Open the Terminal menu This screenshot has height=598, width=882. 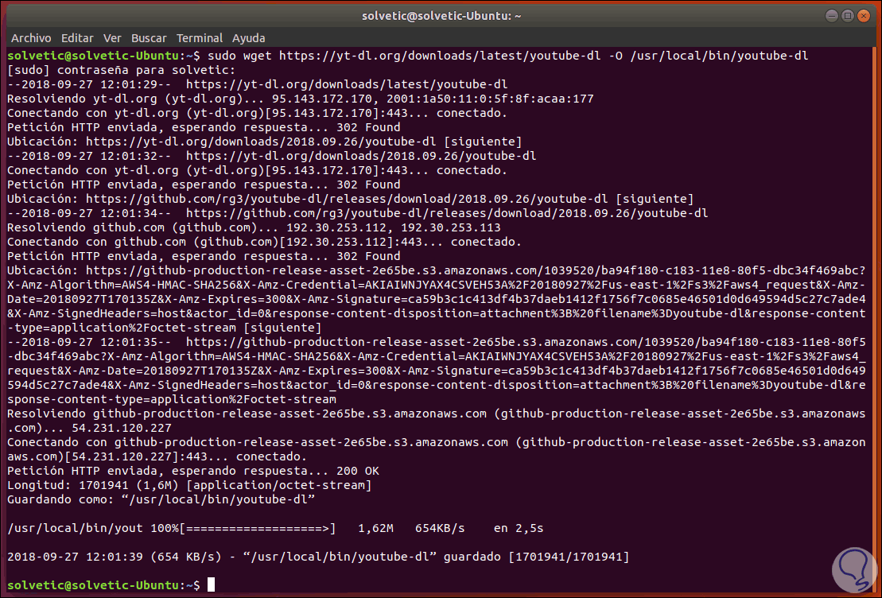tap(199, 38)
